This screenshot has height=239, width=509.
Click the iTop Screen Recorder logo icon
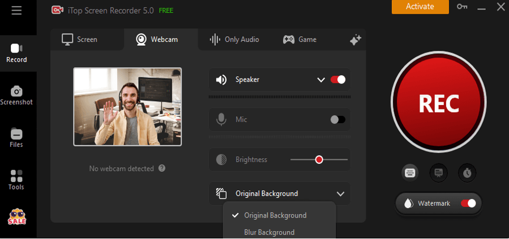(57, 10)
